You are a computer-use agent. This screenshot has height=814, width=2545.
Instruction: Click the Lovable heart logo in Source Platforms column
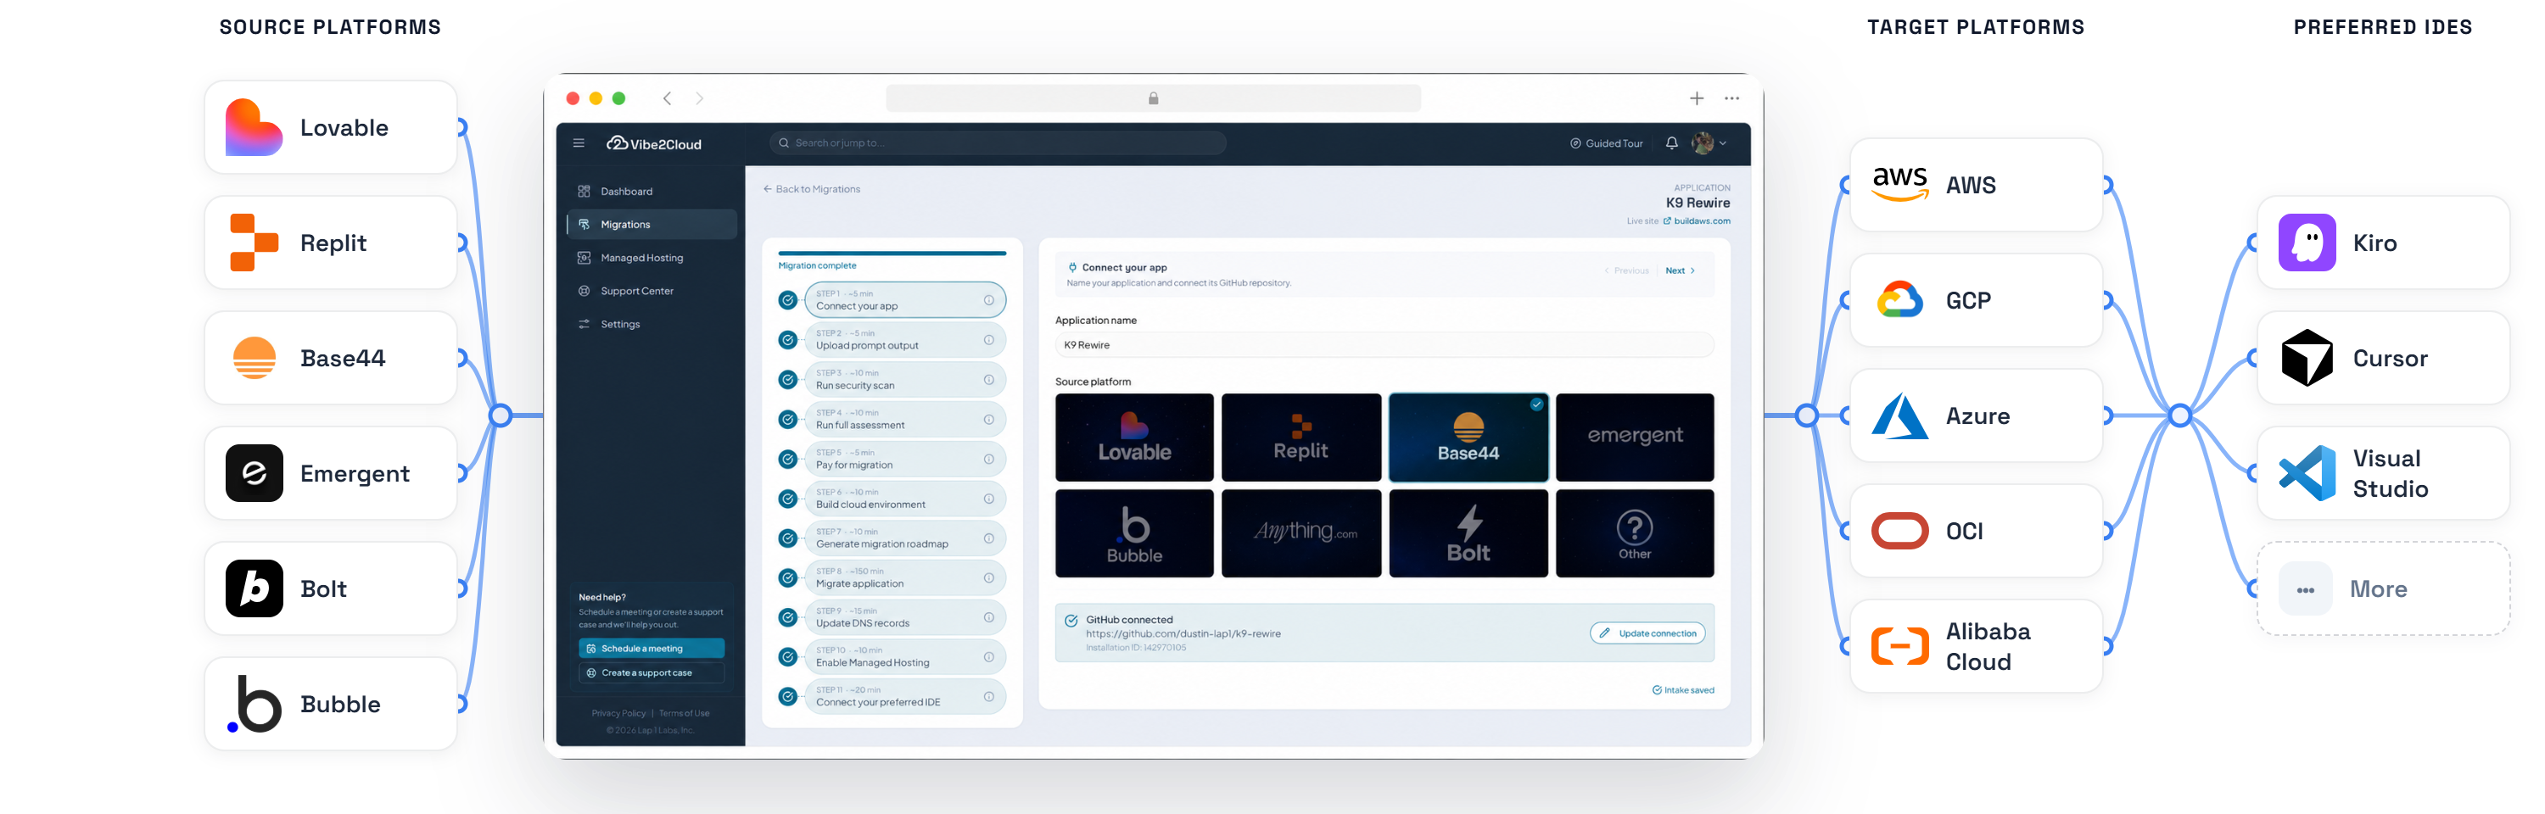pos(254,127)
